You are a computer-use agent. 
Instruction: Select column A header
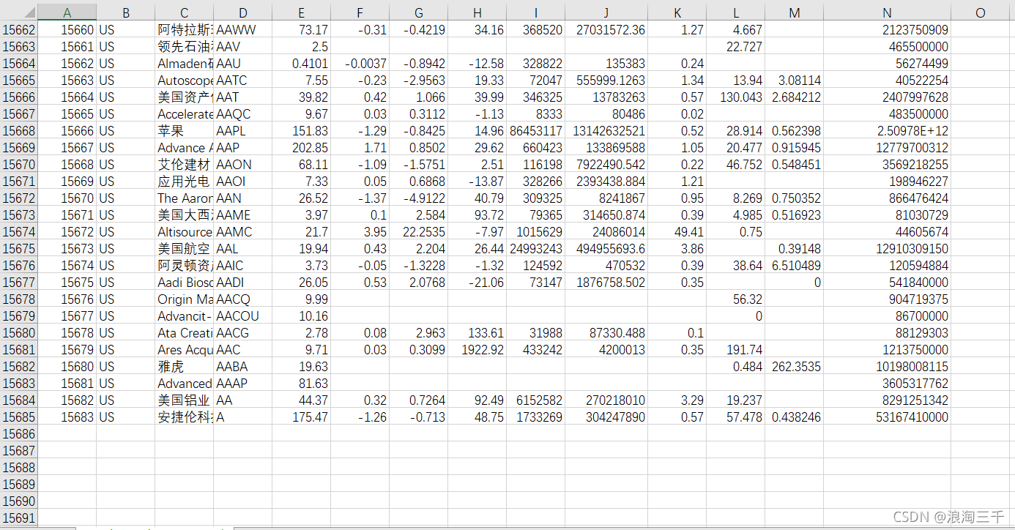click(67, 12)
